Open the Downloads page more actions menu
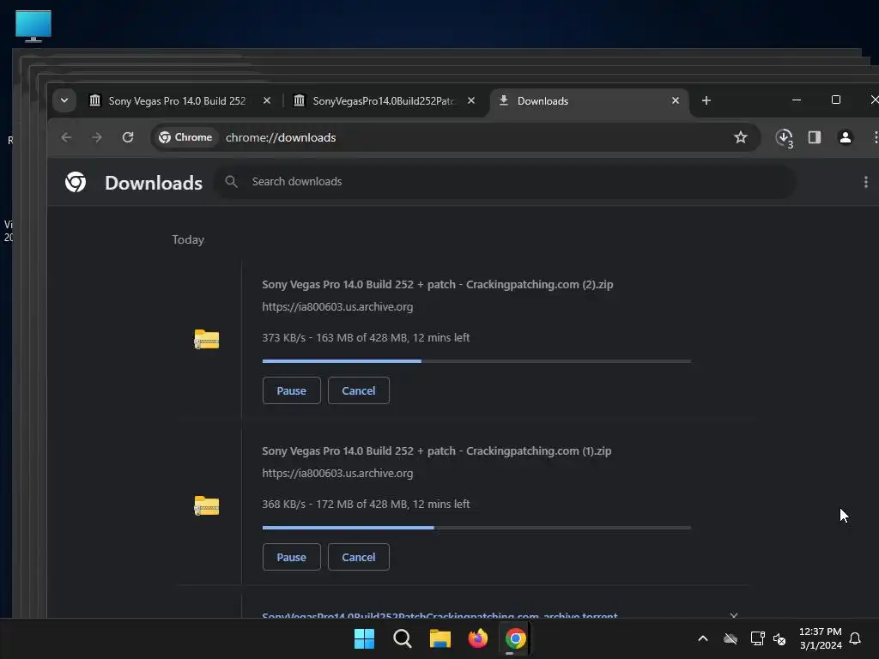Image resolution: width=879 pixels, height=659 pixels. tap(865, 182)
